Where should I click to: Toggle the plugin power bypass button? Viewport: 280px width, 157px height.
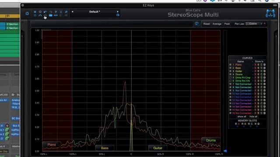pos(27,14)
